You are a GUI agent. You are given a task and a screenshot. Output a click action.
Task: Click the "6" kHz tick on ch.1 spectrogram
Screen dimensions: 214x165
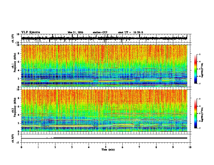tap(19, 62)
